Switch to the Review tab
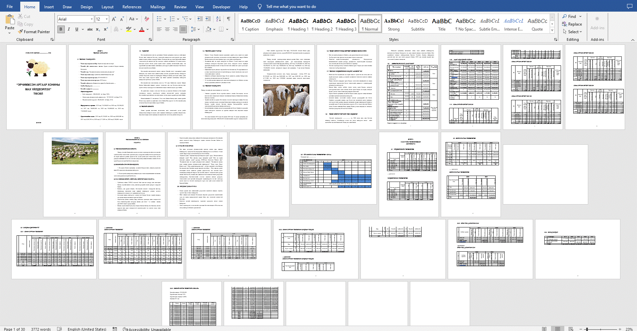 click(x=180, y=7)
